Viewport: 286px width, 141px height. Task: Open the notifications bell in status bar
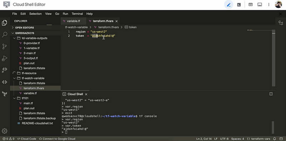[x=275, y=139]
